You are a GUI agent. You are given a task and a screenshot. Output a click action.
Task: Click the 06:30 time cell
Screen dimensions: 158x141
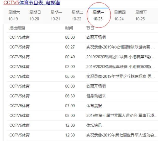70,96
